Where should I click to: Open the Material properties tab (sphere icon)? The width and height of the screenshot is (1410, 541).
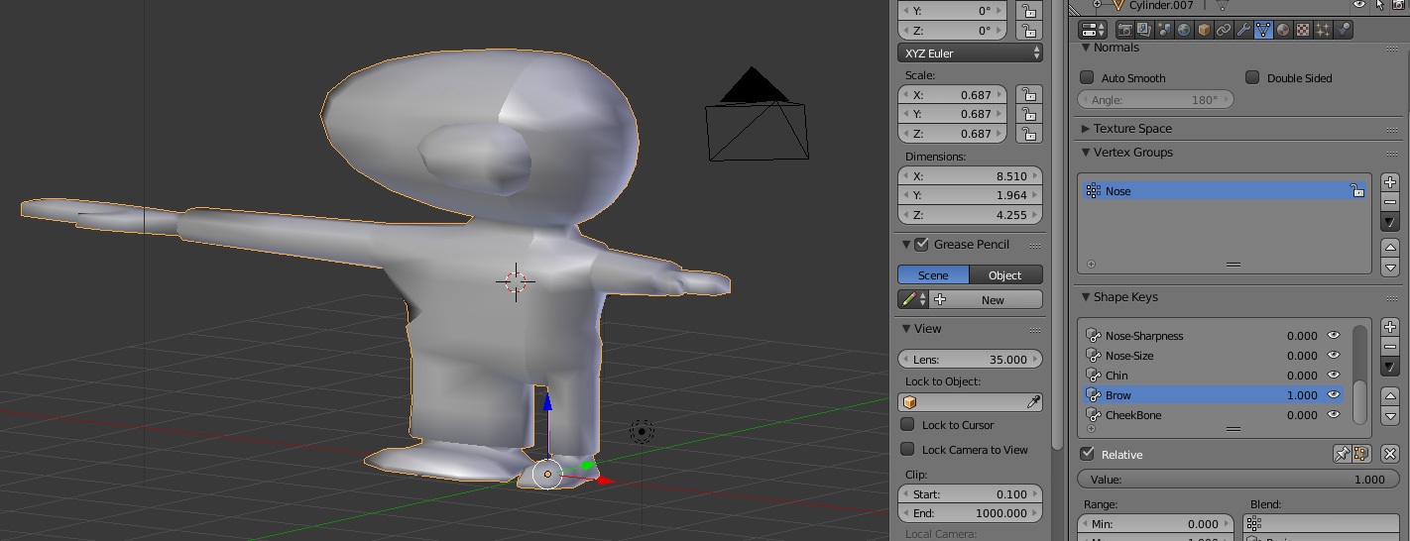coord(1283,30)
